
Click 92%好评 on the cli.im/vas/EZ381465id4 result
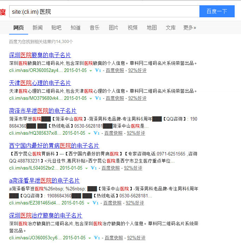tap(135, 203)
